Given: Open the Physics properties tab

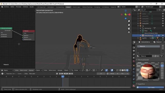Looking at the screenshot, I should [134, 76].
